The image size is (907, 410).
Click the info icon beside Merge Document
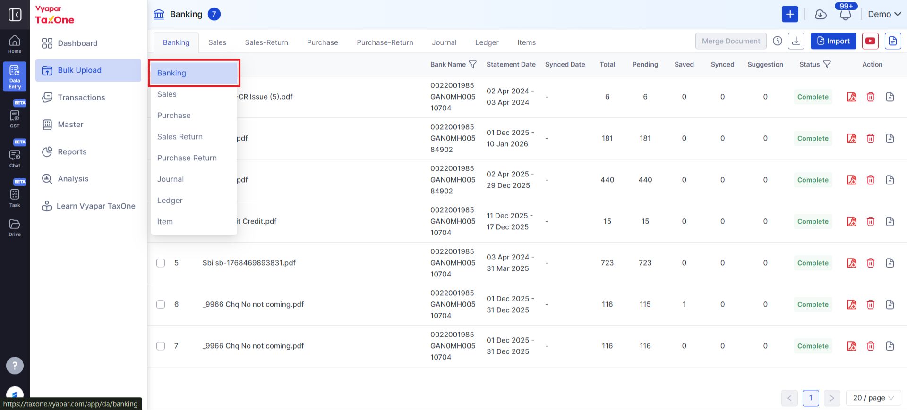click(x=778, y=41)
